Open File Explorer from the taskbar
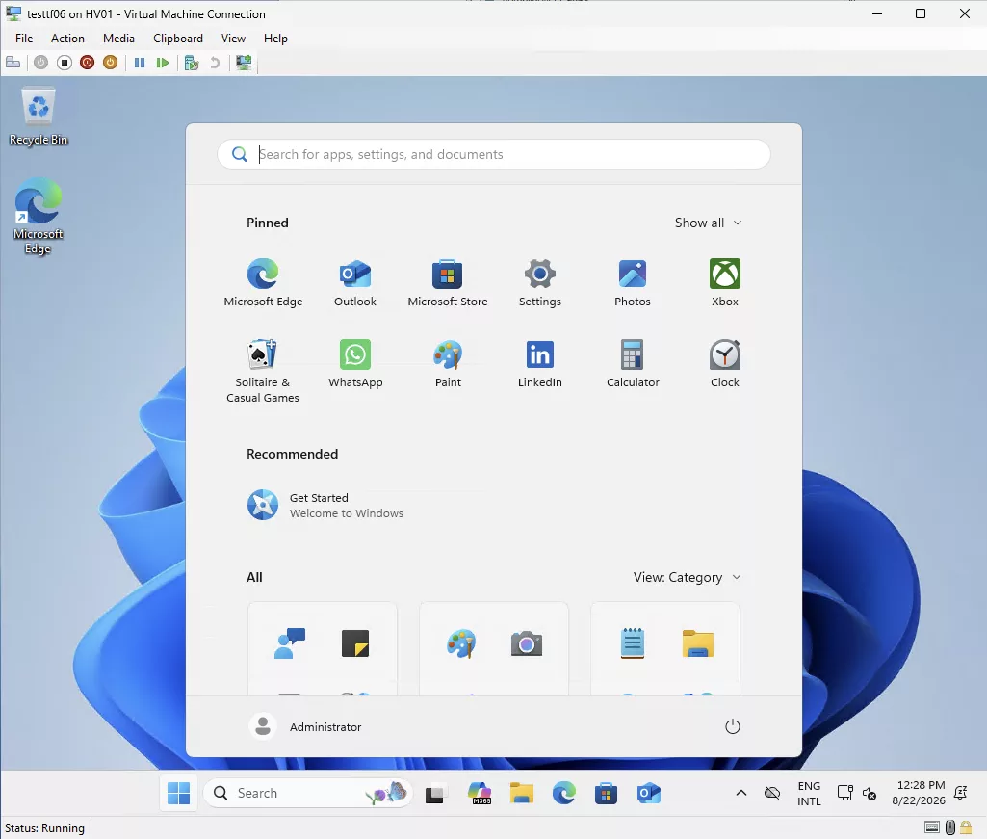Screen dimensions: 987x839 (x=522, y=793)
